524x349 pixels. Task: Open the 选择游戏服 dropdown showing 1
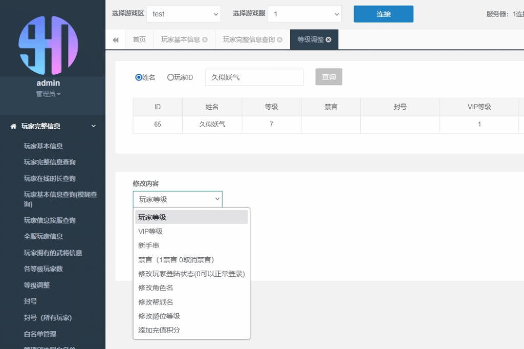point(304,14)
